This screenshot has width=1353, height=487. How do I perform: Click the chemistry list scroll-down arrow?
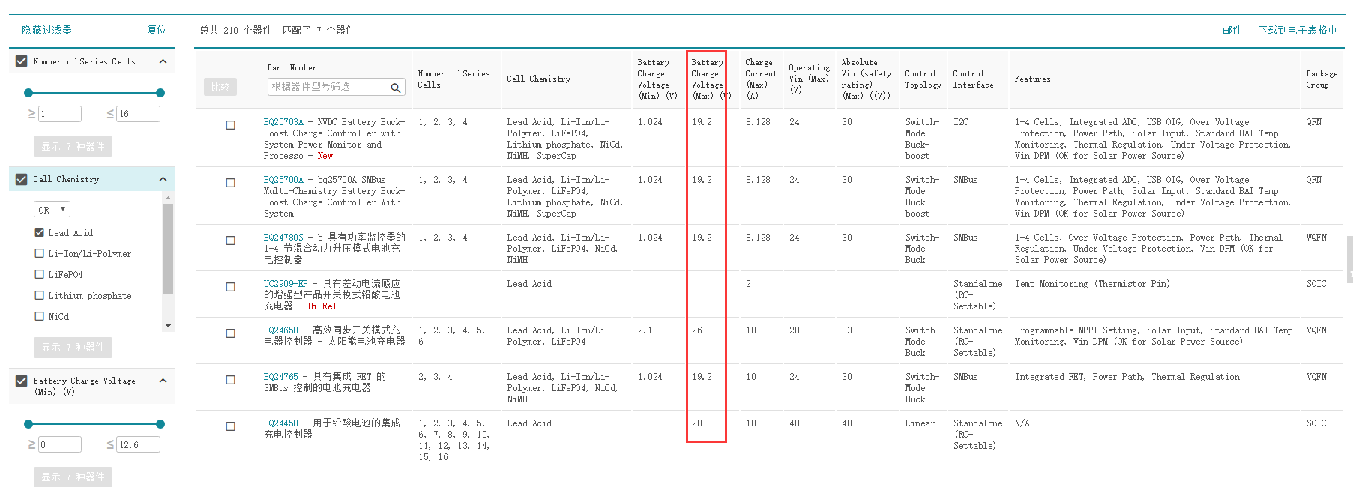(168, 326)
